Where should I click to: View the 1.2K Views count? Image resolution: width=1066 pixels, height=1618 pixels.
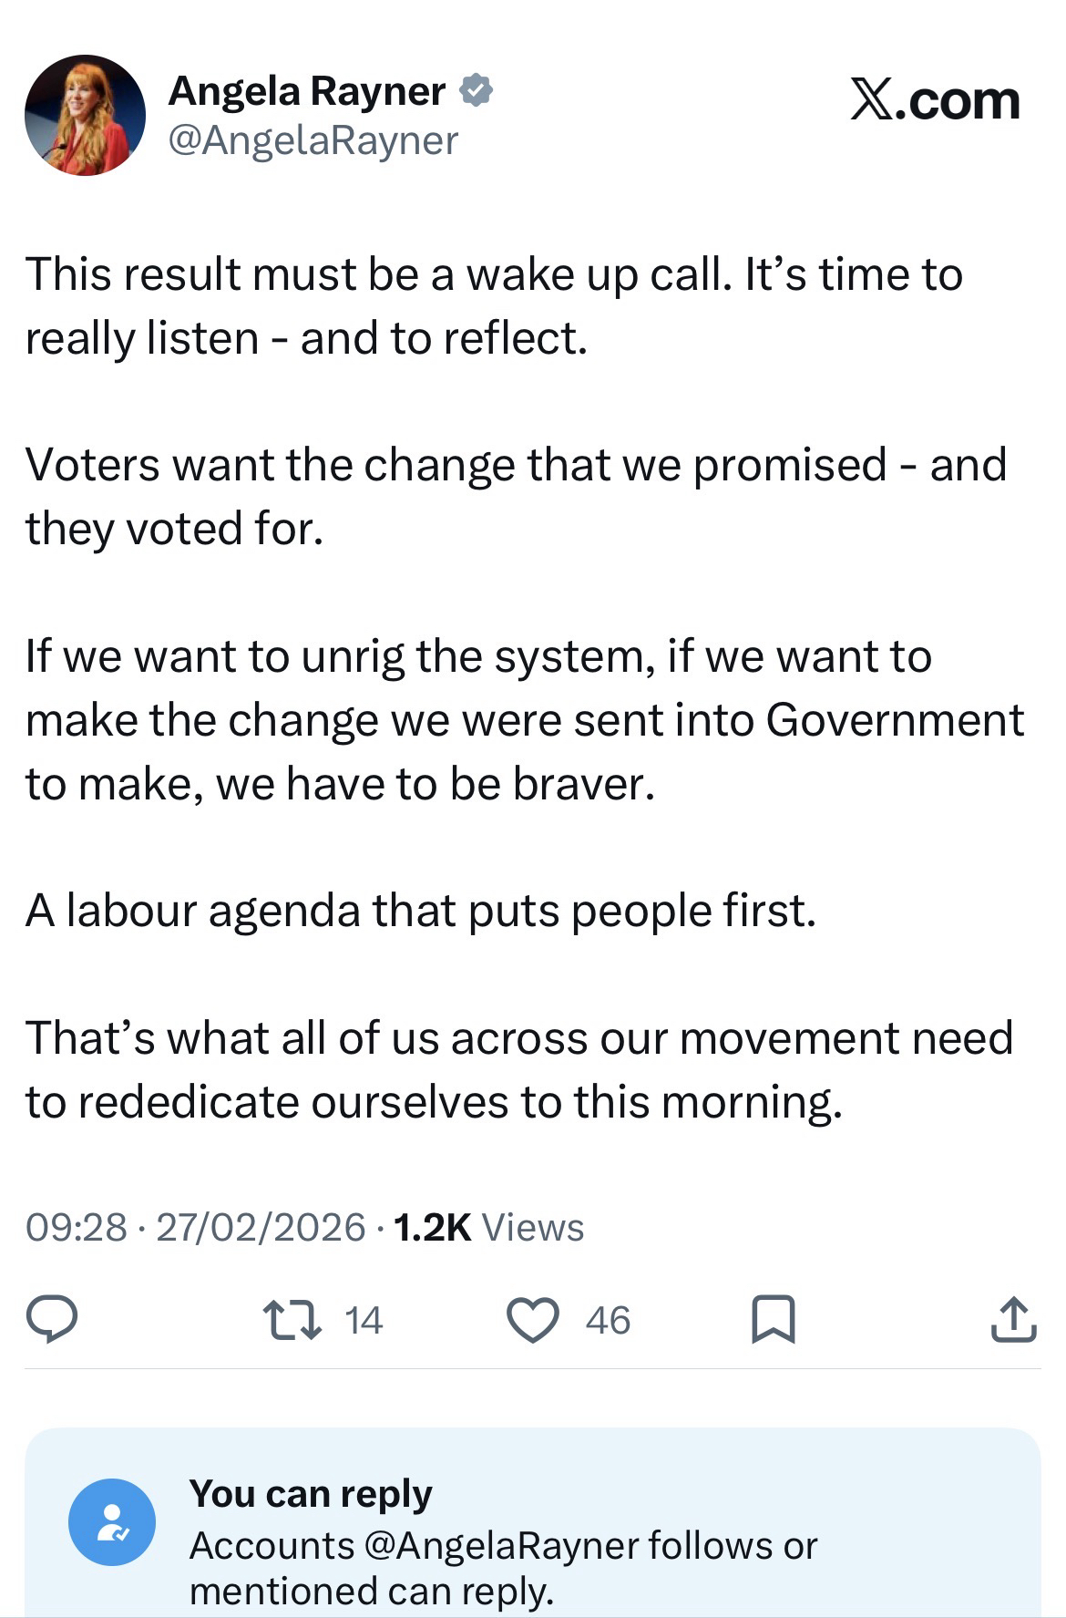point(489,1227)
